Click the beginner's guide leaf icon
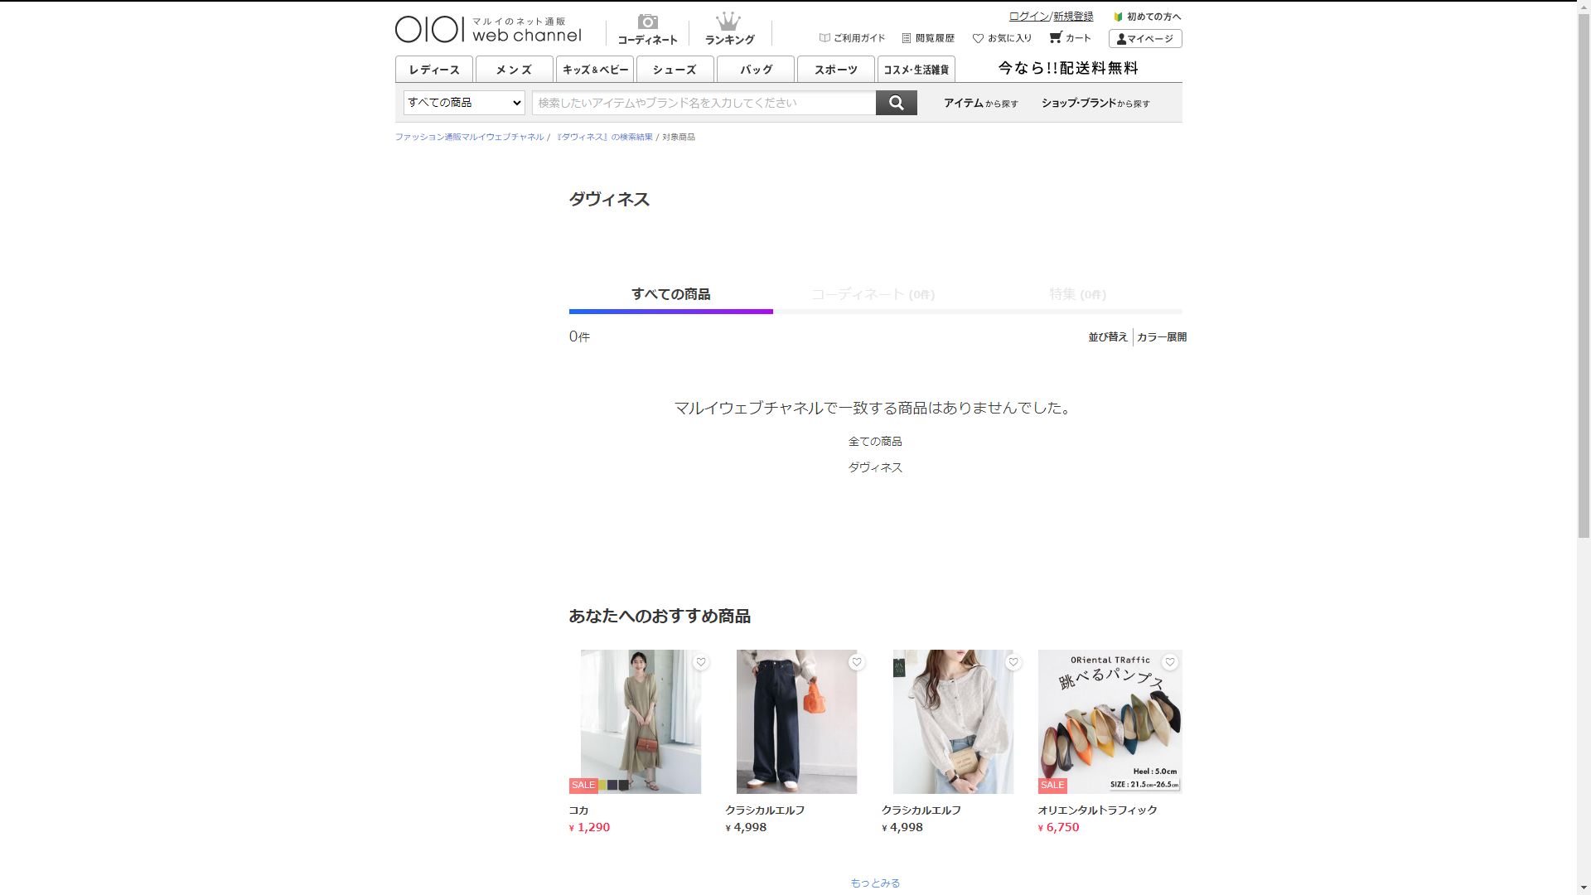 pyautogui.click(x=1118, y=17)
